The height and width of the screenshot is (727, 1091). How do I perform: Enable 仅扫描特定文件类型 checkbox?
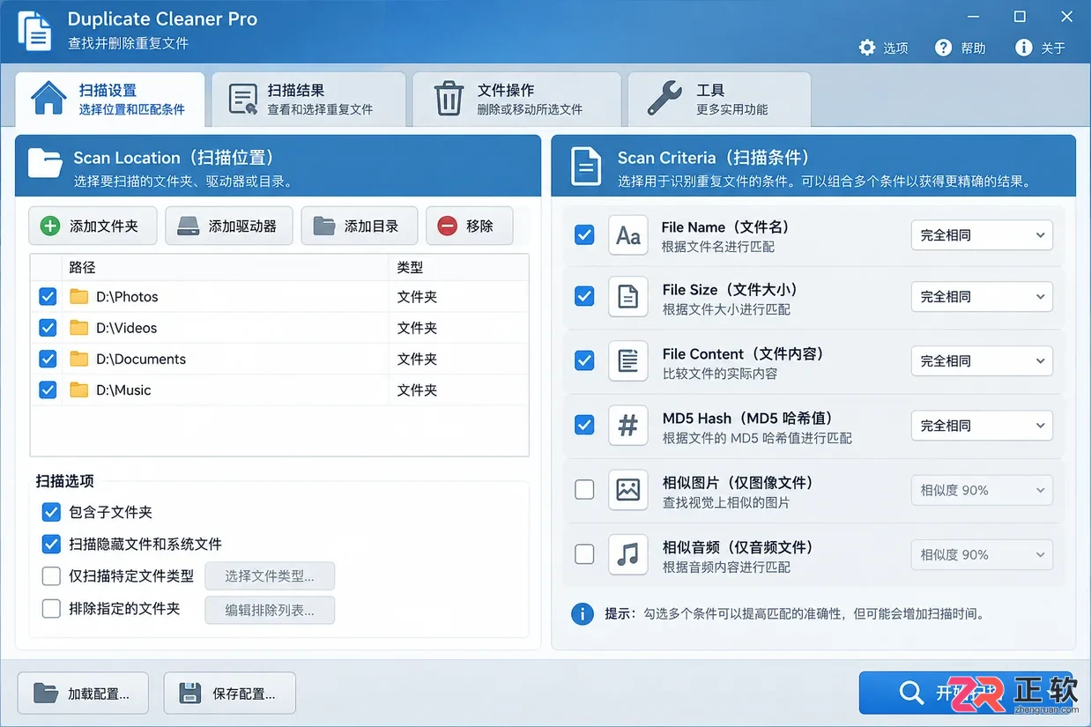[51, 576]
